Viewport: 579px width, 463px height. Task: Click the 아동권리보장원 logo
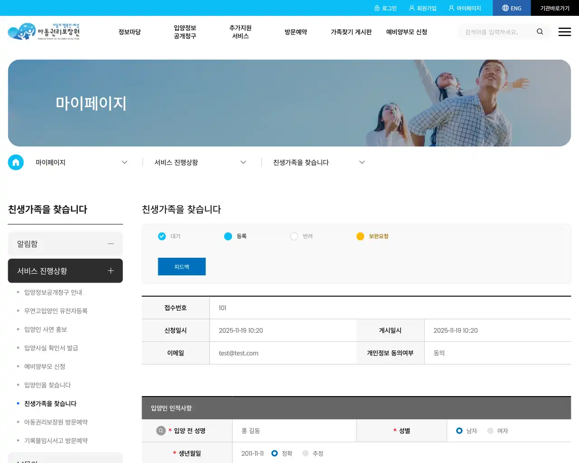(x=43, y=31)
